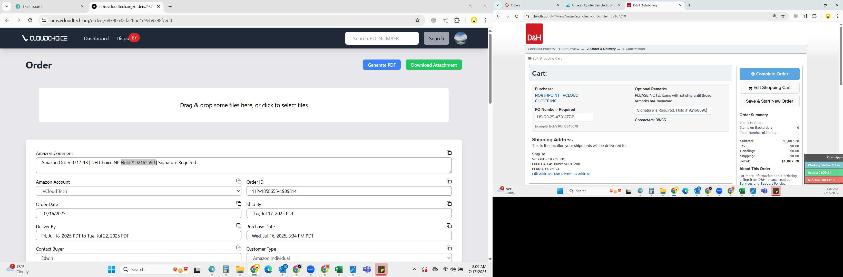Copy the Order ID field value
This screenshot has height=277, width=843.
coord(449,181)
